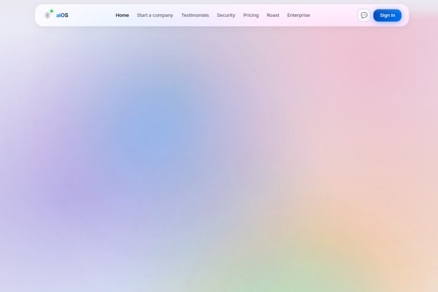Navigate to Enterprise section
This screenshot has height=292, width=438.
[x=298, y=15]
